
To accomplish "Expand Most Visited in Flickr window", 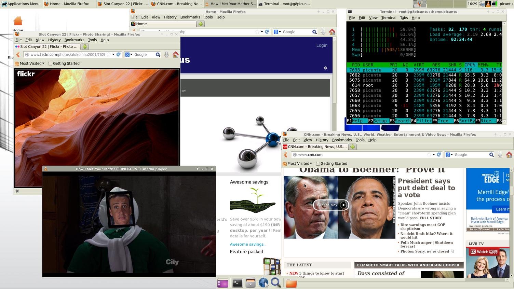I will point(30,64).
